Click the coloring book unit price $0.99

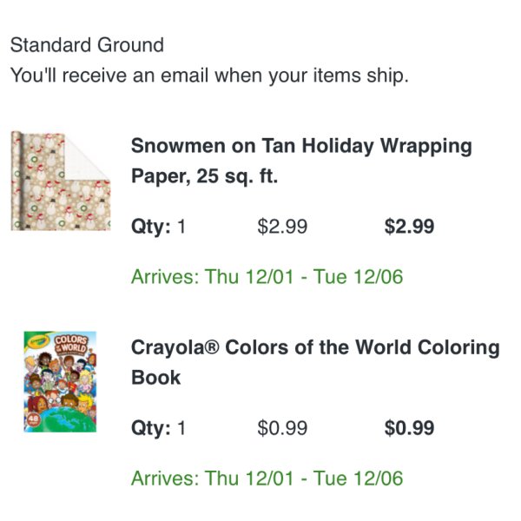pos(282,428)
